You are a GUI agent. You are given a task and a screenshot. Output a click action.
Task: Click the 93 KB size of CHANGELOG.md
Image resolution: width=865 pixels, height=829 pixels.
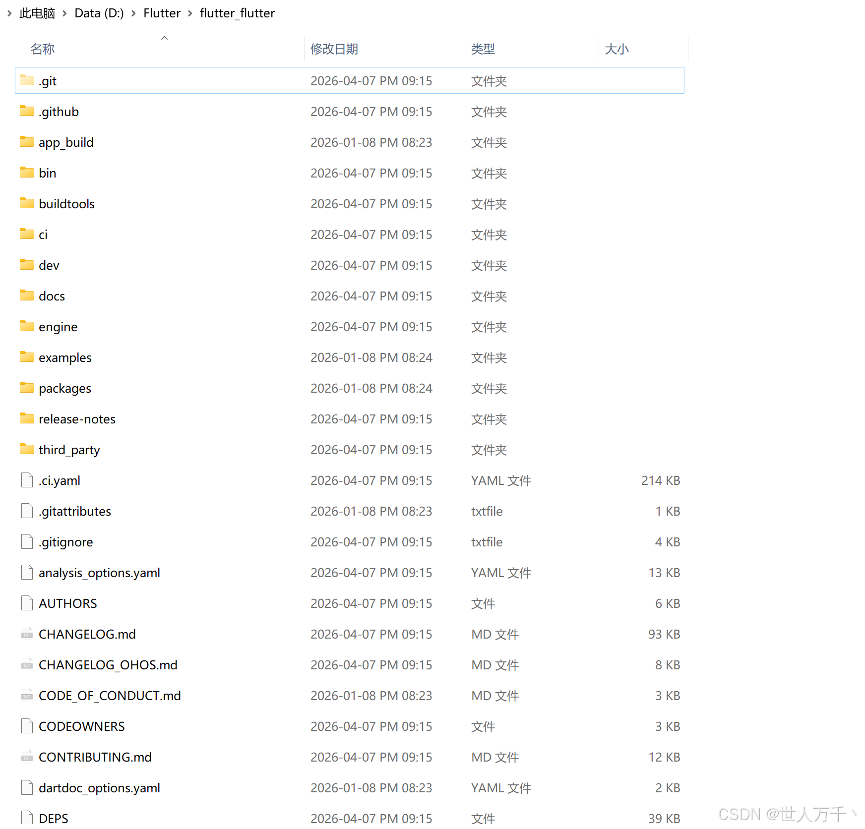click(x=664, y=634)
